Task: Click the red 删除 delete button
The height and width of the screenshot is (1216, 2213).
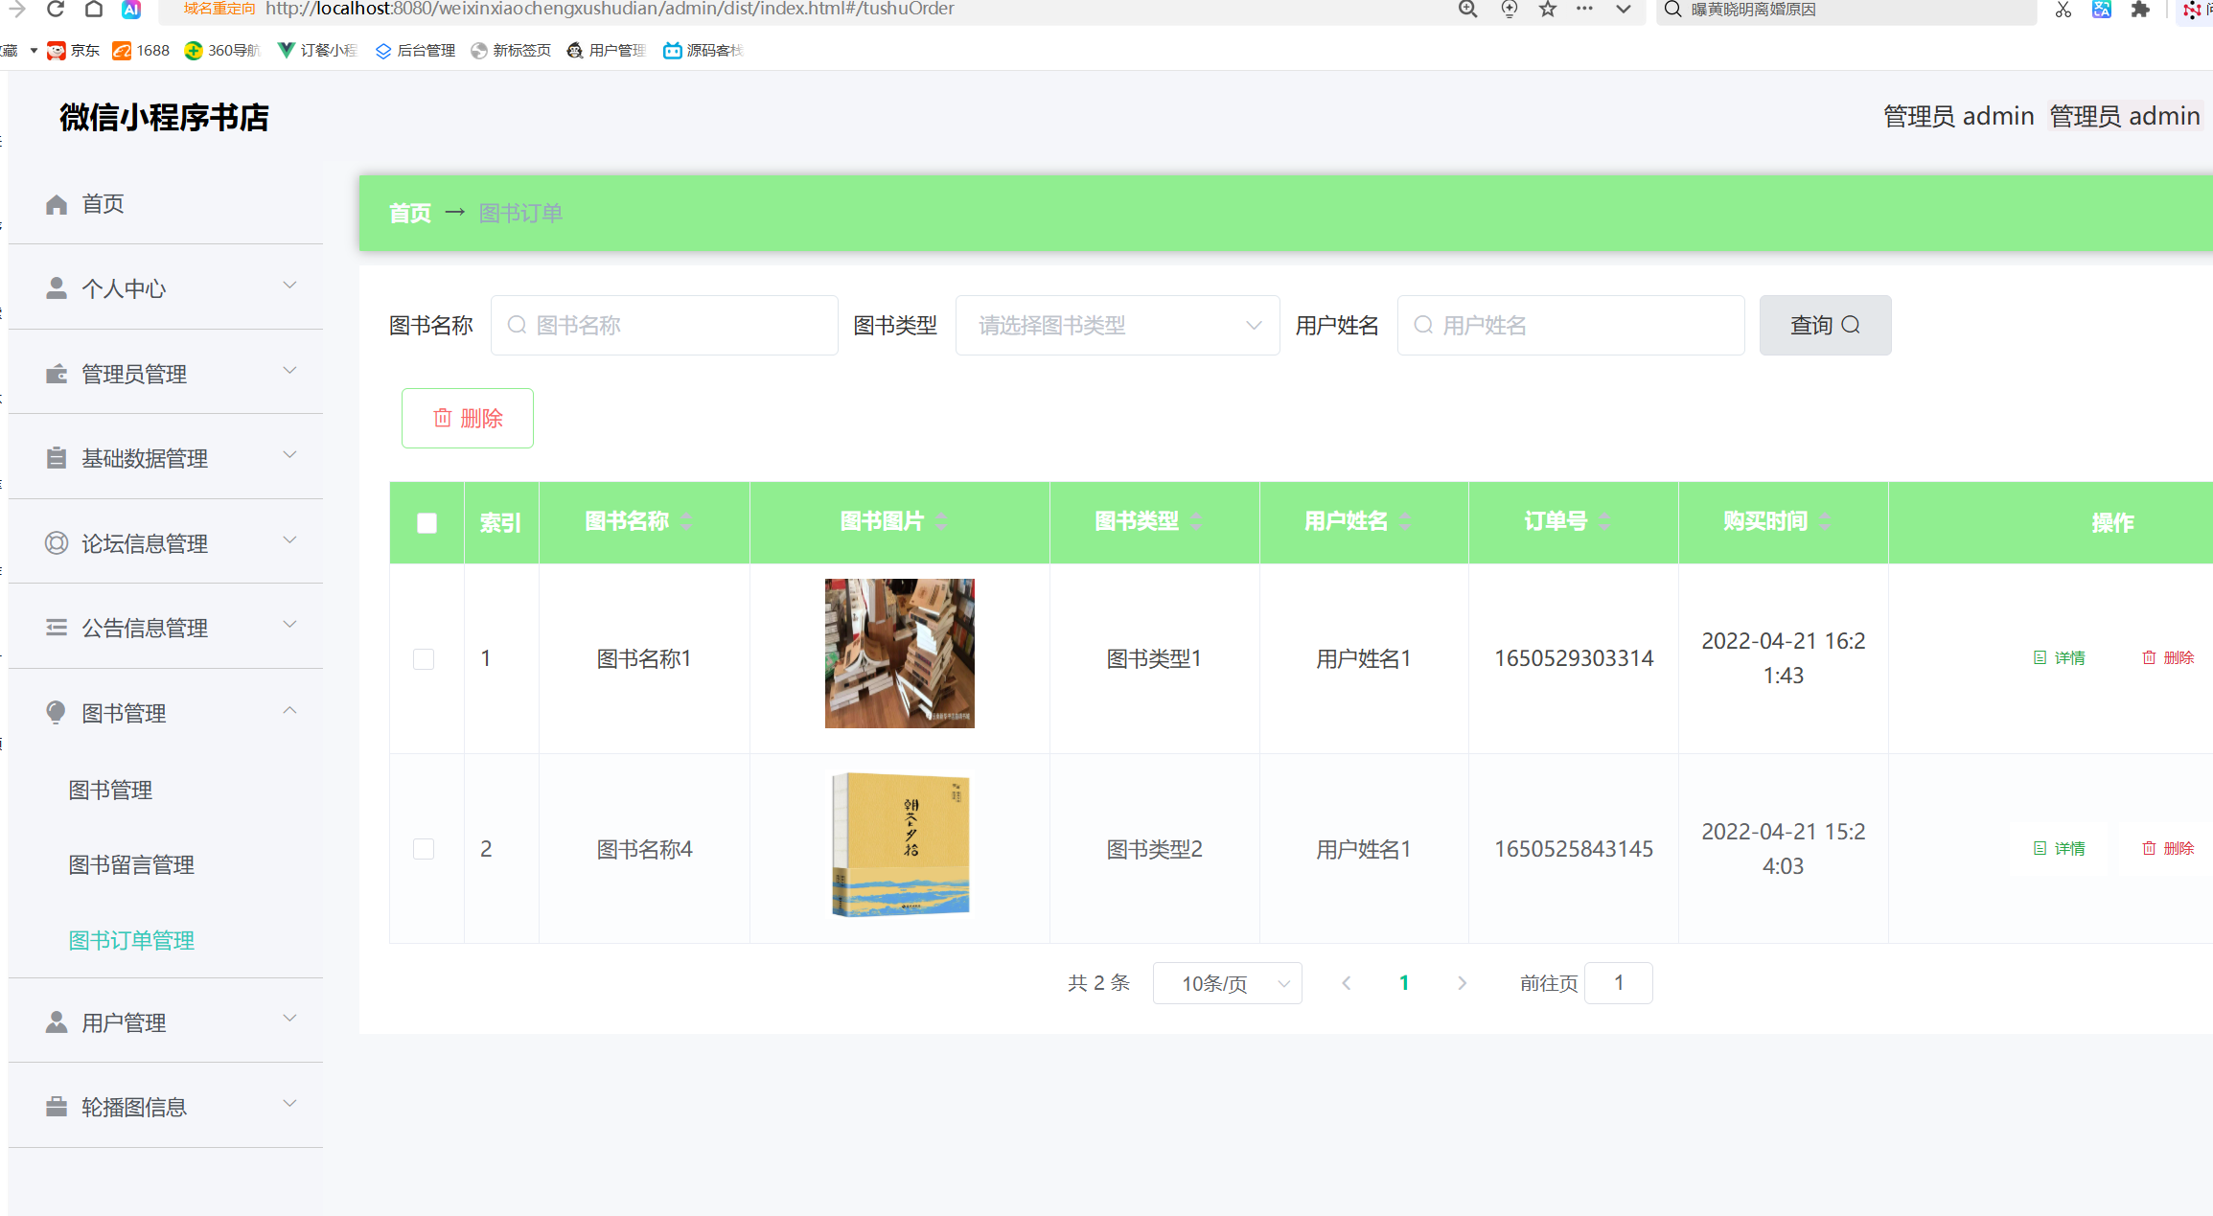Action: 468,418
